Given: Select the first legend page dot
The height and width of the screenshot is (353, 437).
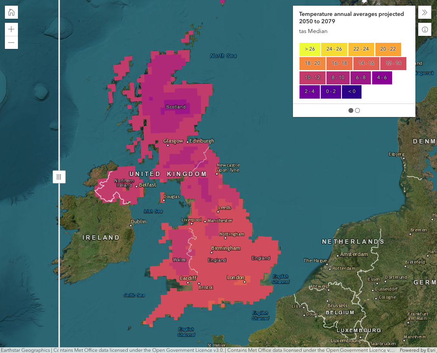Looking at the screenshot, I should (x=350, y=110).
